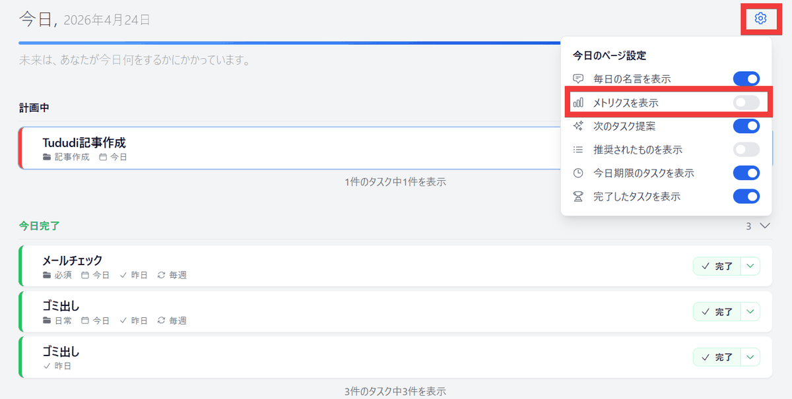Click the metrics bar chart icon
792x399 pixels.
578,103
